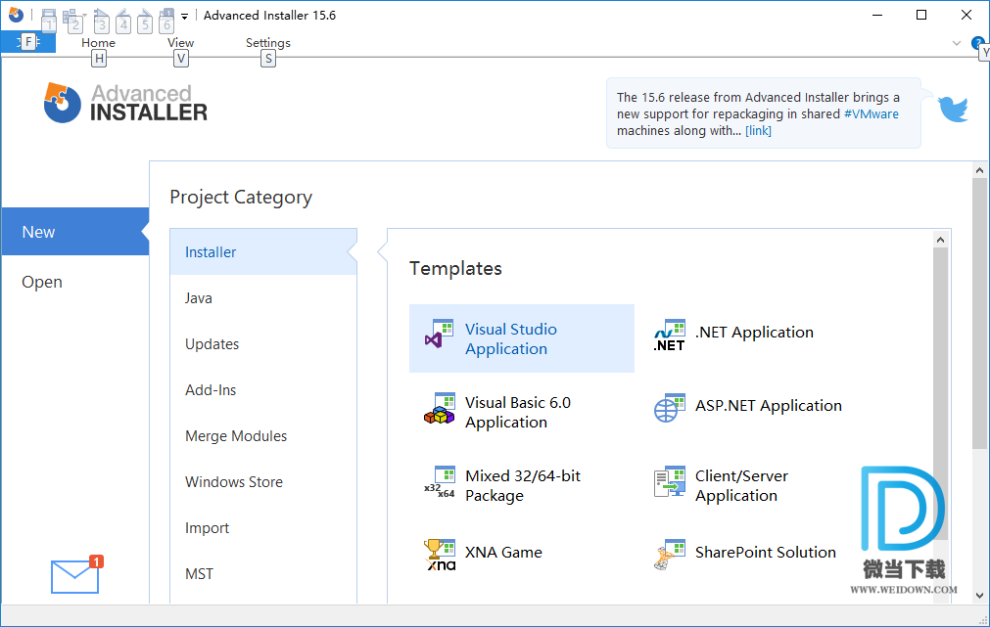Select the Installer project category

coord(263,251)
